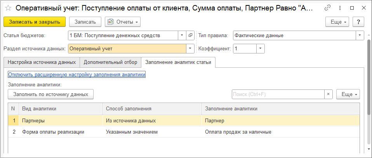Switch to Настройка источника данных tab

click(x=42, y=62)
